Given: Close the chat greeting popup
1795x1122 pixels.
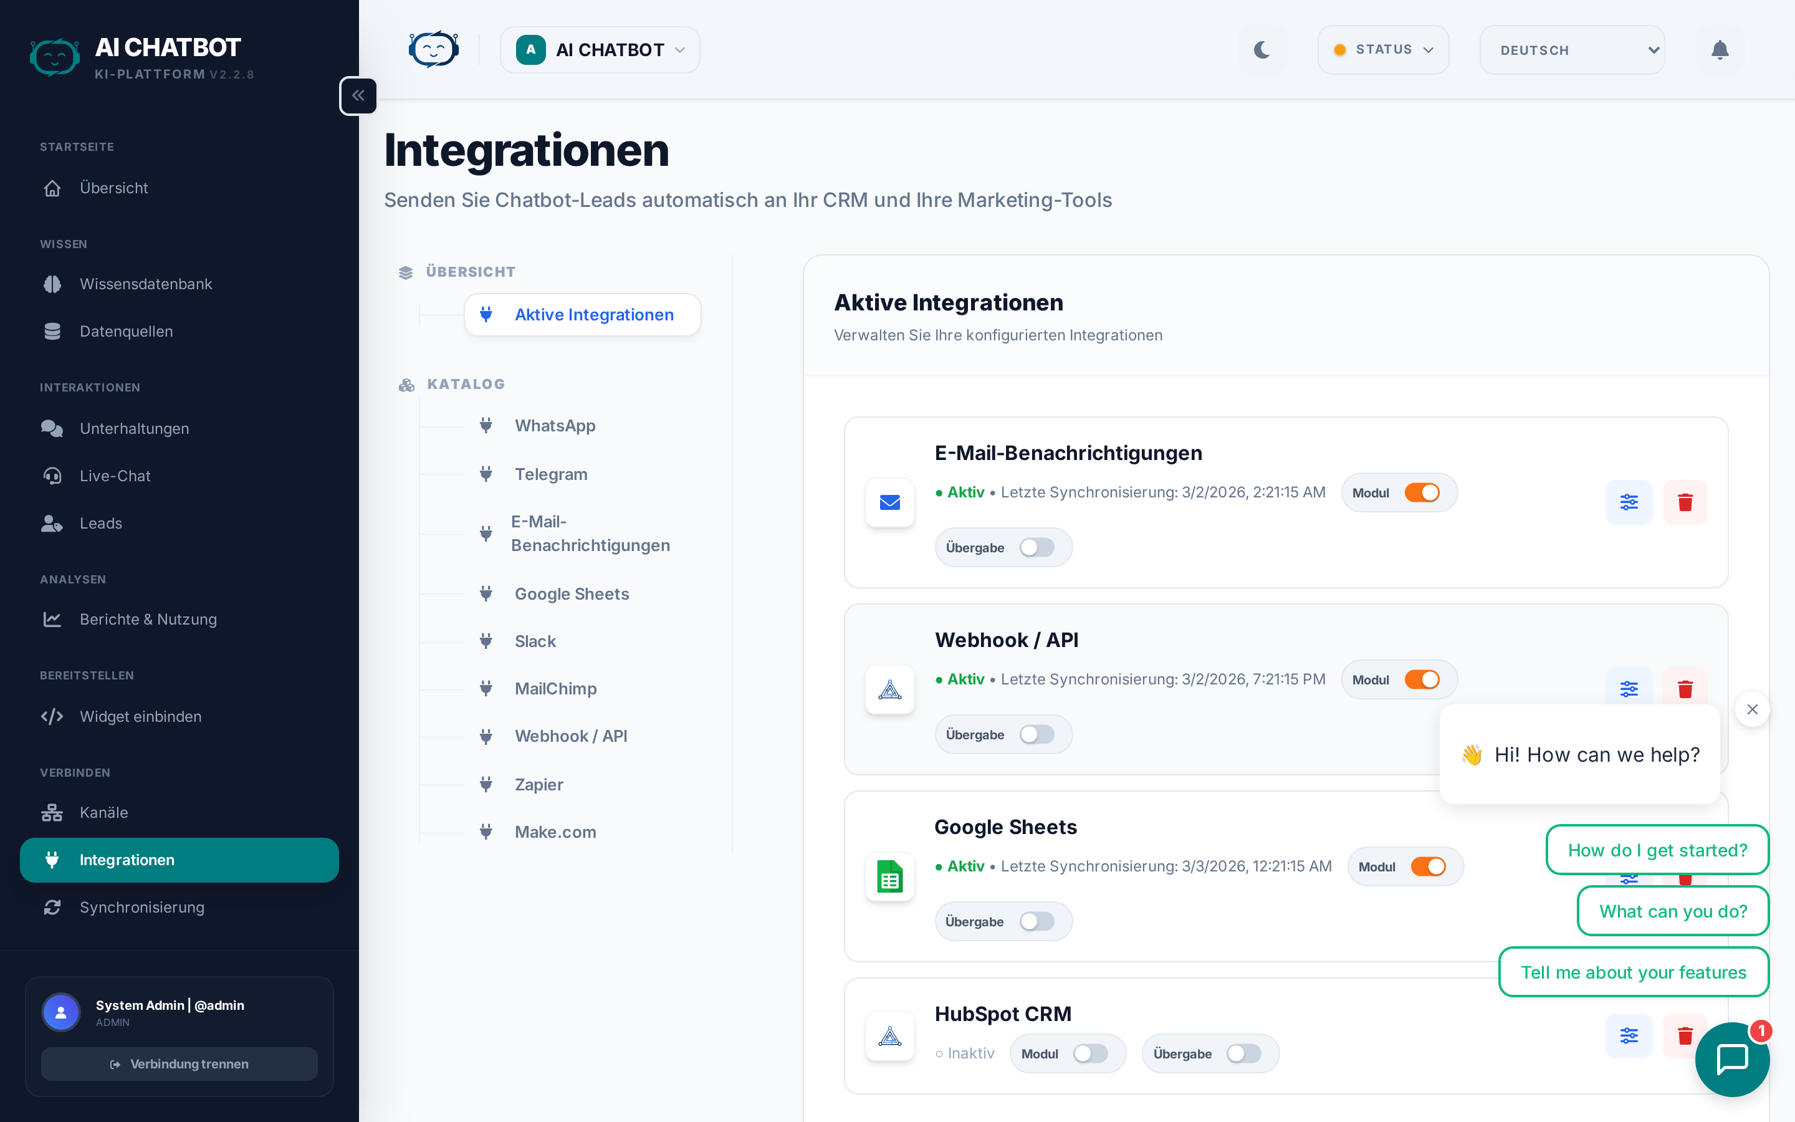Looking at the screenshot, I should tap(1752, 709).
